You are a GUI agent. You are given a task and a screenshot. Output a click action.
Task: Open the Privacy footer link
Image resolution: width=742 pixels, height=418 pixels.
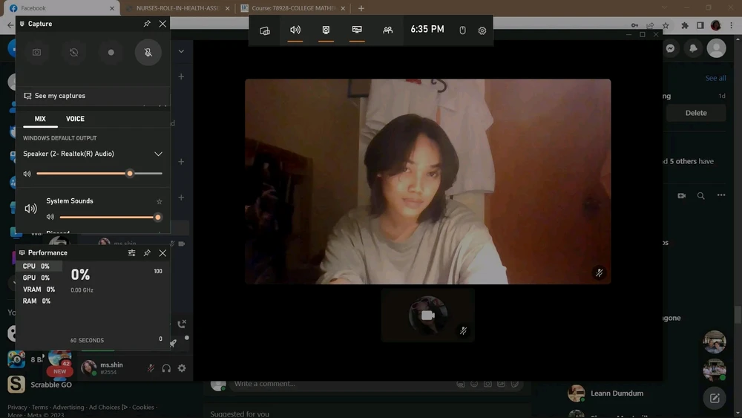point(17,408)
